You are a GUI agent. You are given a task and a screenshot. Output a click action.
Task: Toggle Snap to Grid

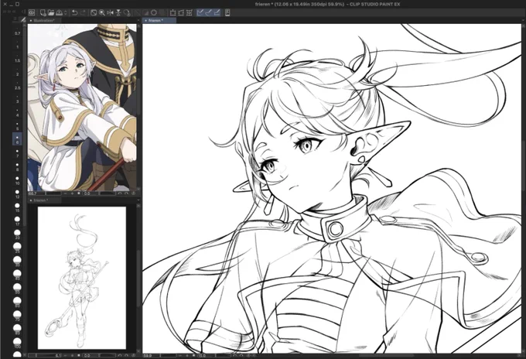(x=217, y=12)
